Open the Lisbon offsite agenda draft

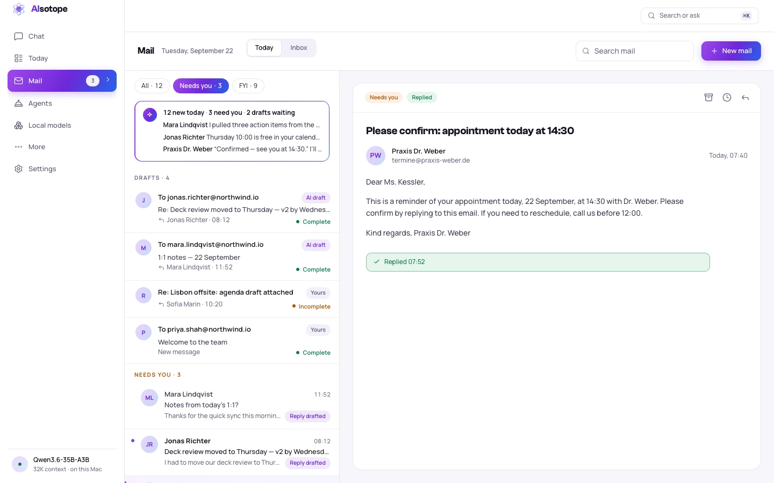click(232, 299)
